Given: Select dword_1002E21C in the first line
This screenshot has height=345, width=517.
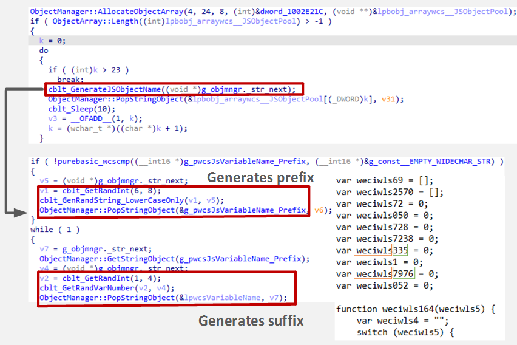Looking at the screenshot, I should [x=292, y=12].
